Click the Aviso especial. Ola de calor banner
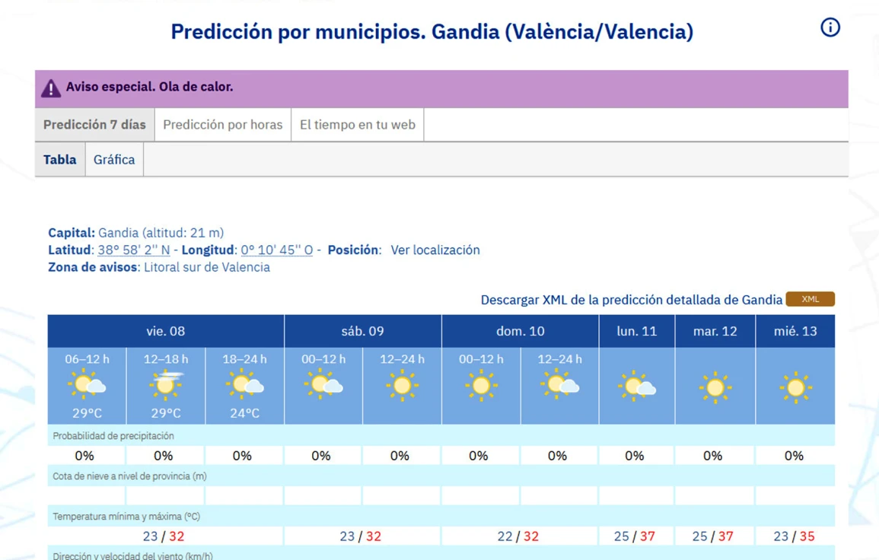This screenshot has height=560, width=879. pyautogui.click(x=441, y=88)
